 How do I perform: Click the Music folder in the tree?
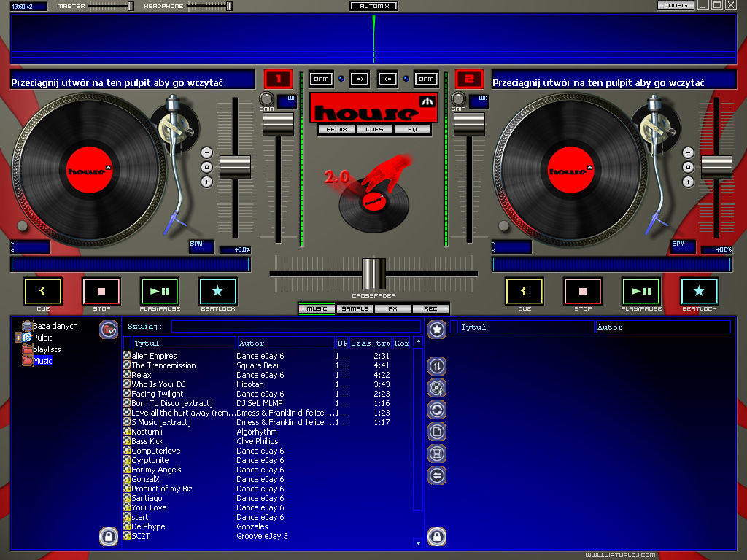pos(42,361)
